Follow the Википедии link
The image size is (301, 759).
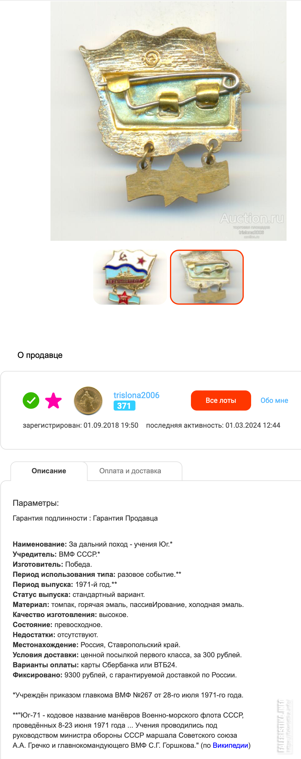230,745
